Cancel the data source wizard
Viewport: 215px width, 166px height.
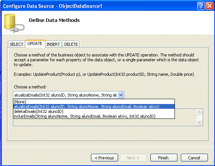(x=194, y=158)
